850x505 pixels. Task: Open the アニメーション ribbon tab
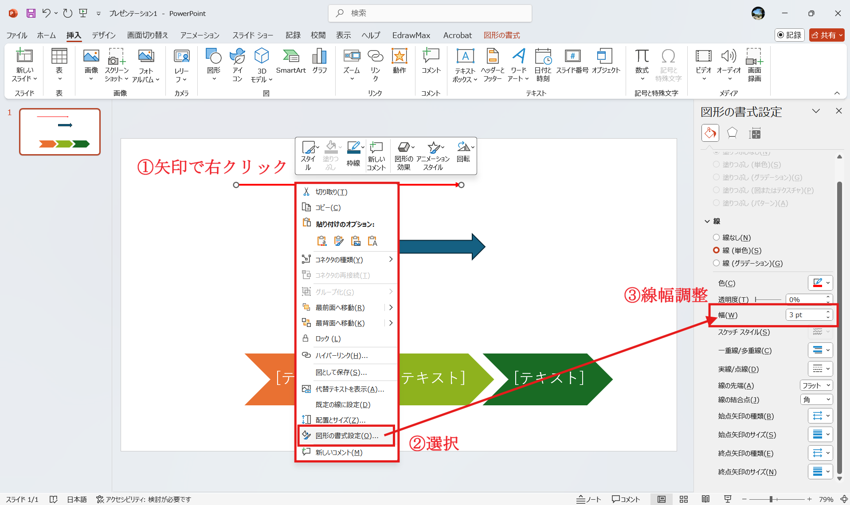click(x=200, y=35)
